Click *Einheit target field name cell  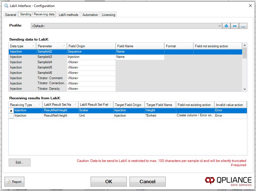160,115
